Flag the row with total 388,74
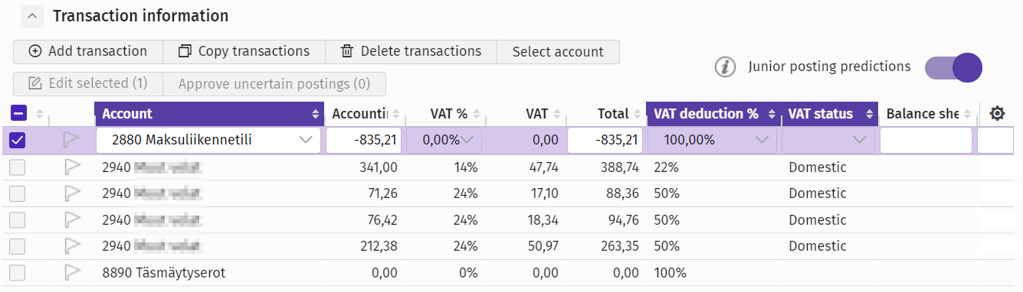This screenshot has width=1023, height=292. (x=71, y=167)
